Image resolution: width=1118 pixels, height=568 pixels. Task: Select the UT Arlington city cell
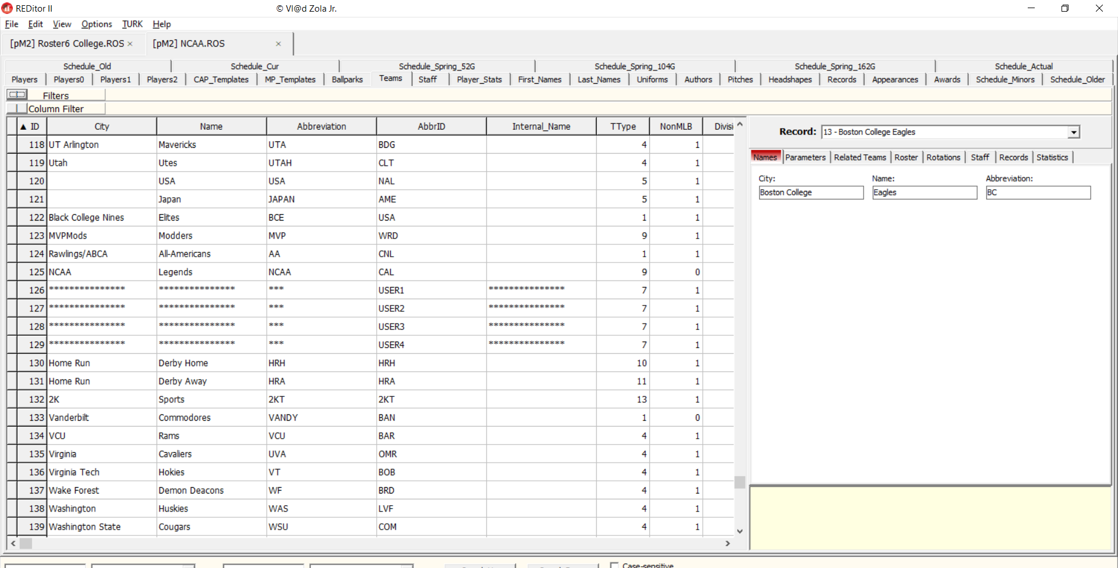pos(102,144)
